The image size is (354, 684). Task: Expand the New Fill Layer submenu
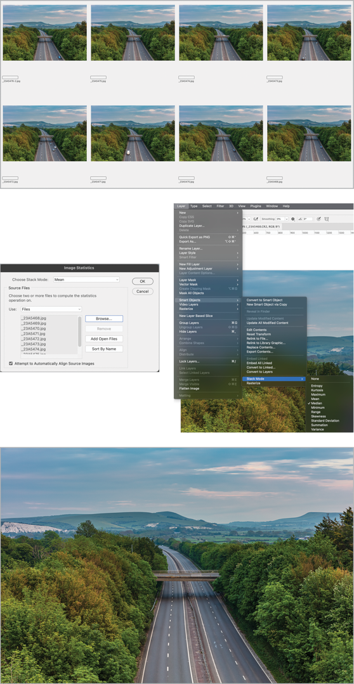point(208,264)
